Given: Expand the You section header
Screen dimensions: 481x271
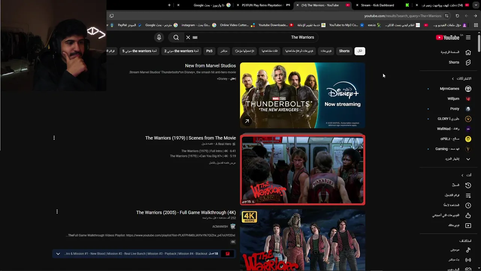Looking at the screenshot, I should [x=466, y=175].
